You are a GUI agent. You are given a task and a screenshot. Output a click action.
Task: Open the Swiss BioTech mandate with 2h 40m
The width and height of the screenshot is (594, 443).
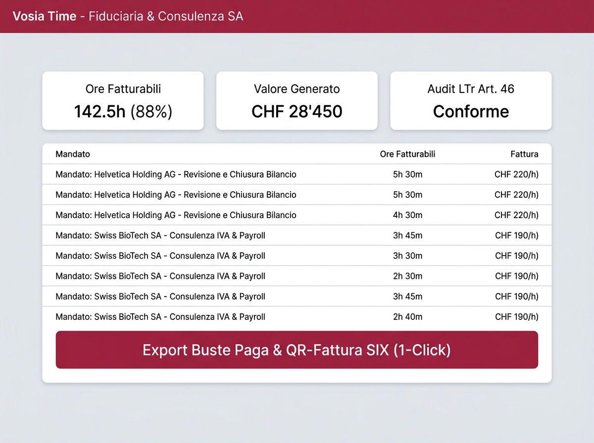[x=160, y=316]
